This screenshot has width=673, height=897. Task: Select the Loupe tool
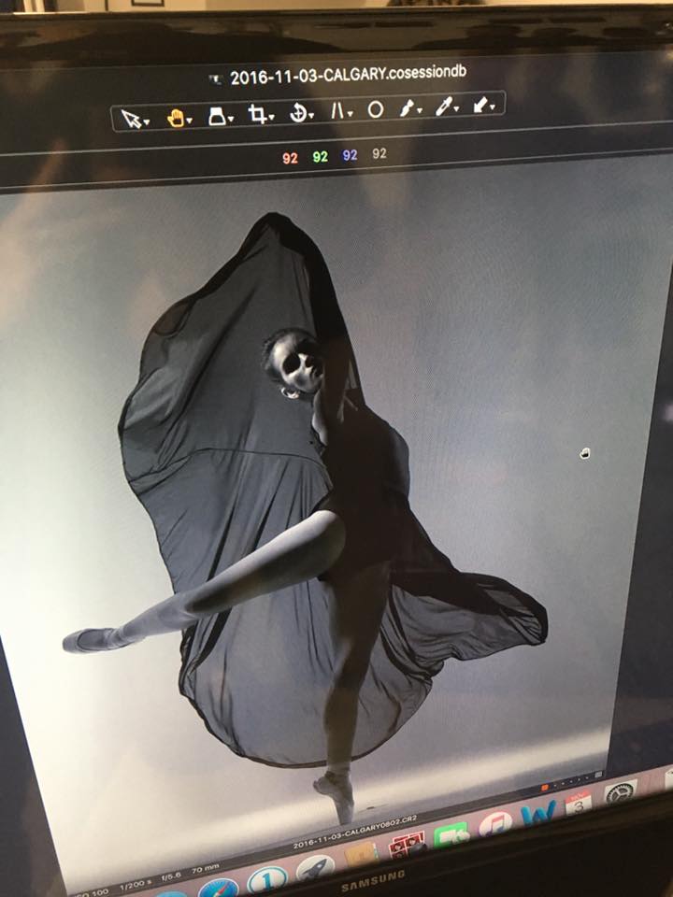(218, 116)
